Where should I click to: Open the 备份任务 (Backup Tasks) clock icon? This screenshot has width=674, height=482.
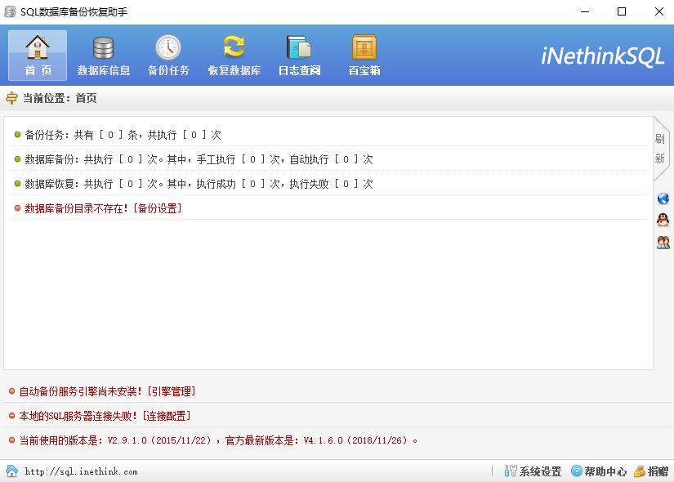coord(168,54)
